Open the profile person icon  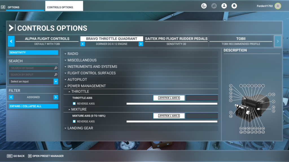click(x=224, y=6)
